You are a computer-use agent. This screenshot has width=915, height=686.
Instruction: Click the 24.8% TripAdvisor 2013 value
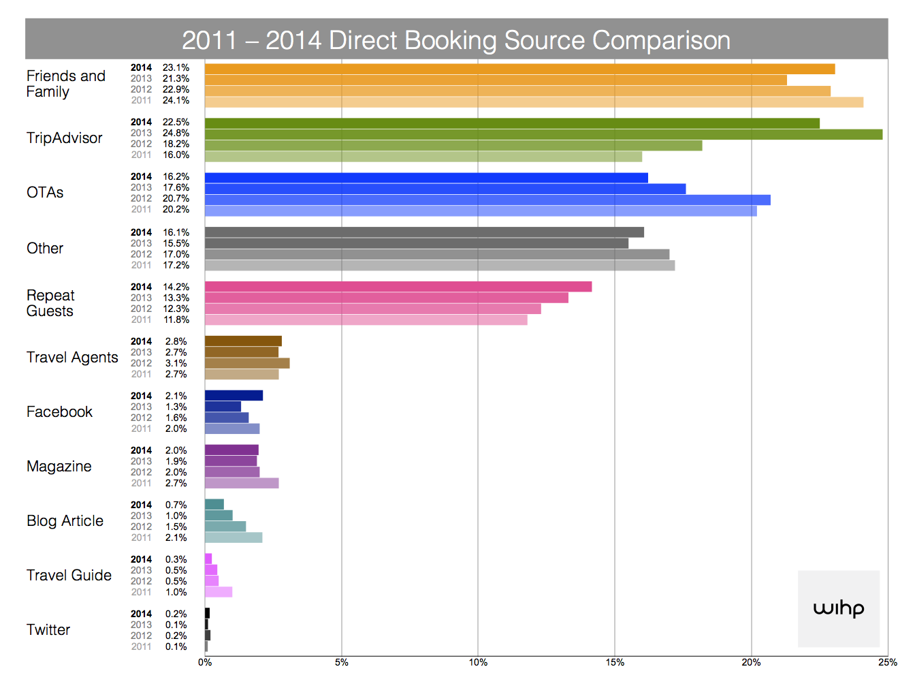pyautogui.click(x=176, y=133)
